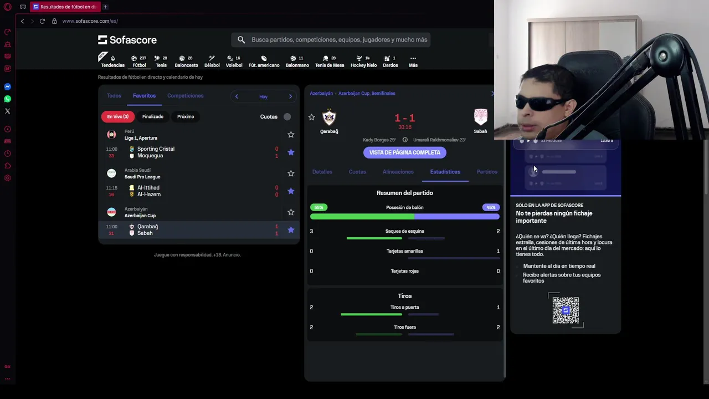Filter matches by Finalizado

click(153, 116)
